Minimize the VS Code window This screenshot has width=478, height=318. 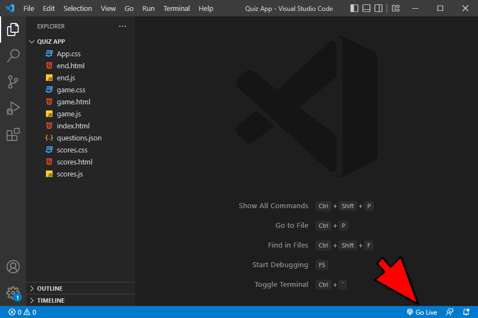coord(415,8)
